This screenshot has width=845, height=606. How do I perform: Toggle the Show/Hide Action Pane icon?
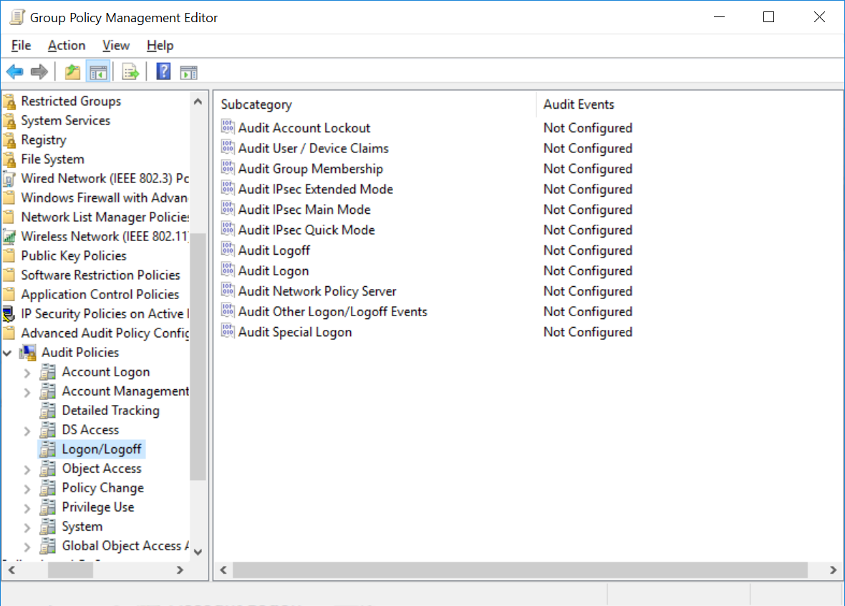(188, 71)
